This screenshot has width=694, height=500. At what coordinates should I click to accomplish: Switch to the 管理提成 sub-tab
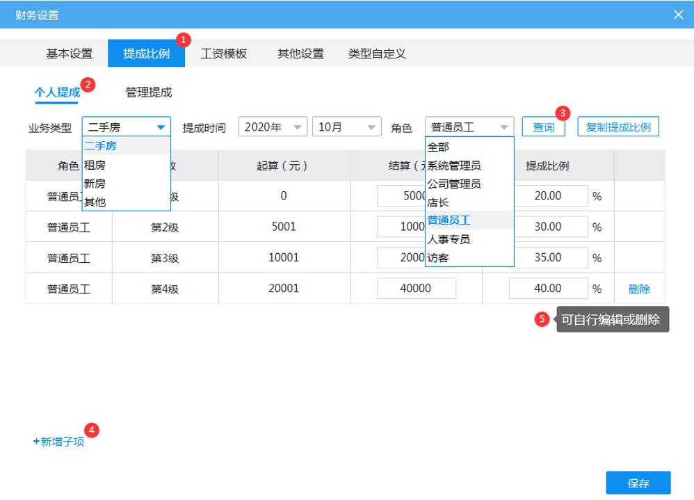pyautogui.click(x=149, y=92)
